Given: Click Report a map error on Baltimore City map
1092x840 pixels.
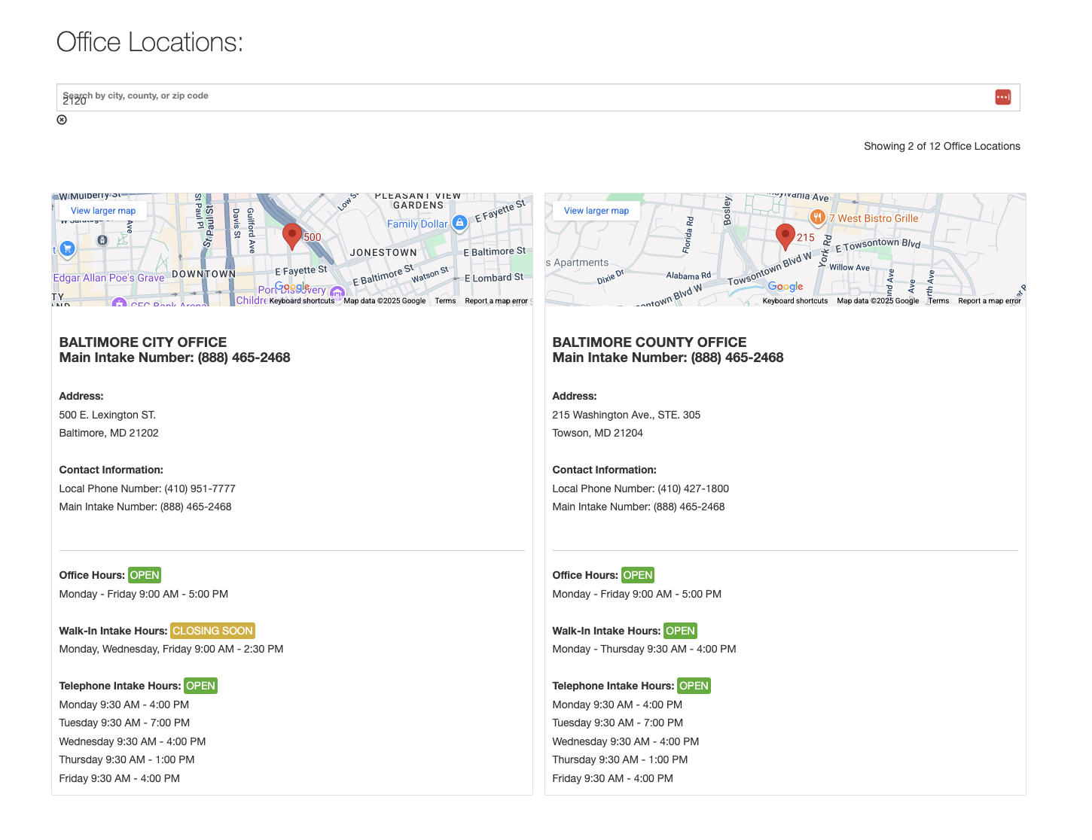Looking at the screenshot, I should point(496,301).
